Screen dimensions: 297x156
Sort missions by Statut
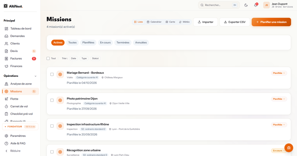[95, 58]
